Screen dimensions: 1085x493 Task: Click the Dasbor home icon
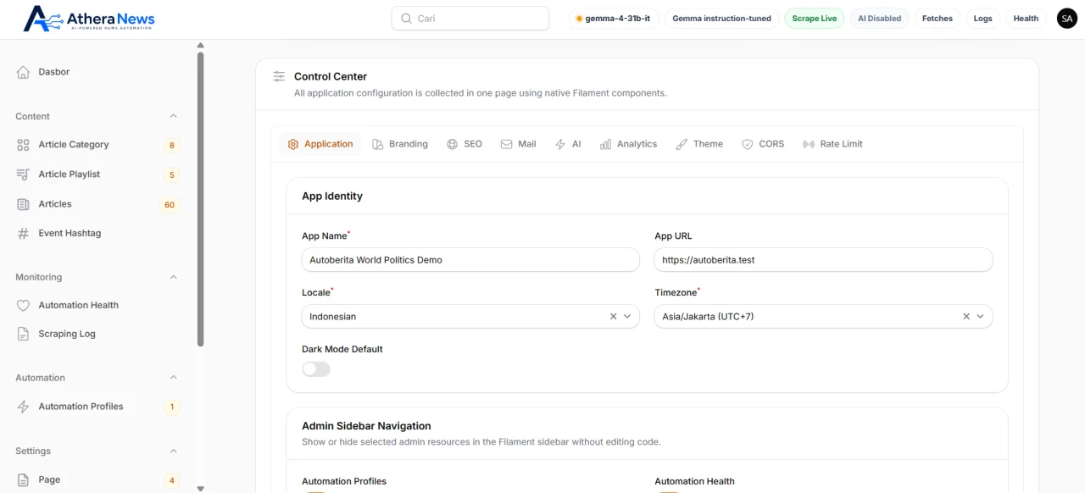[23, 72]
